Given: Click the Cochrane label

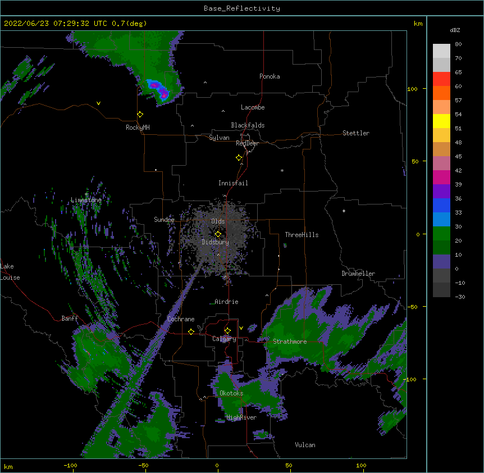Looking at the screenshot, I should pos(181,319).
